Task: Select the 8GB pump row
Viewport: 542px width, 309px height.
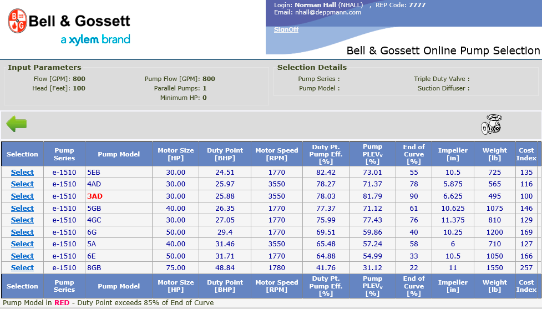Action: (x=22, y=267)
